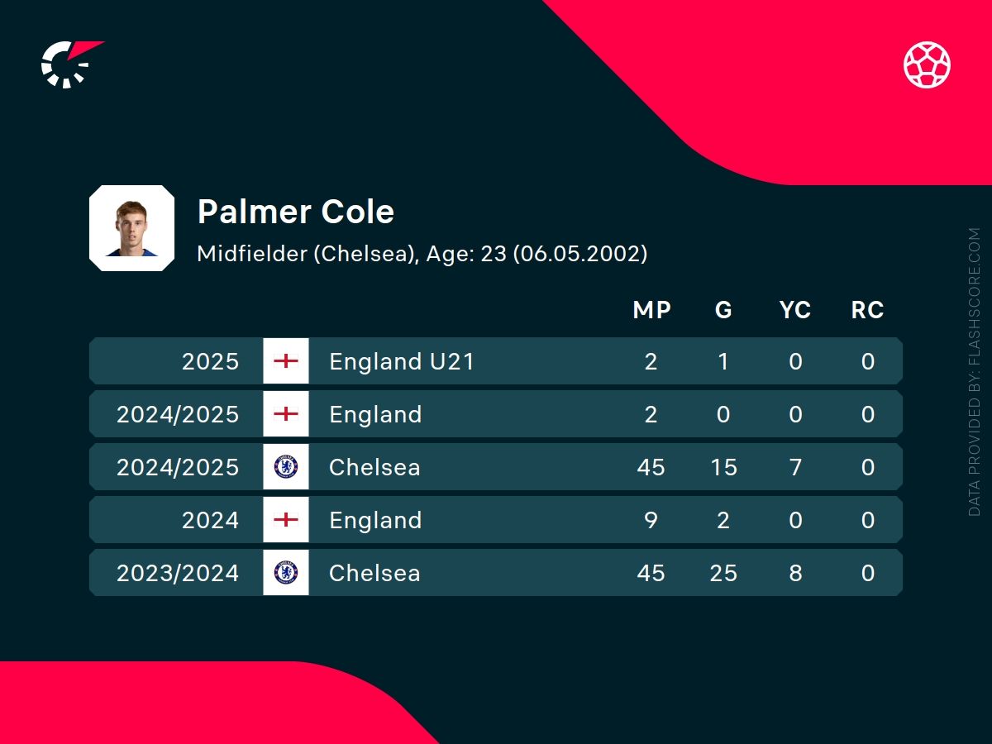Select the YC column header
The width and height of the screenshot is (992, 744).
pos(795,310)
